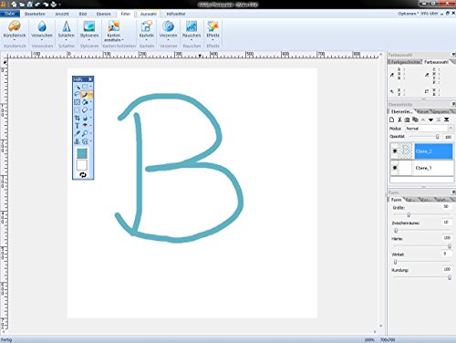
Task: Switch to the Sequenz tab in layers panel
Action: pyautogui.click(x=441, y=111)
